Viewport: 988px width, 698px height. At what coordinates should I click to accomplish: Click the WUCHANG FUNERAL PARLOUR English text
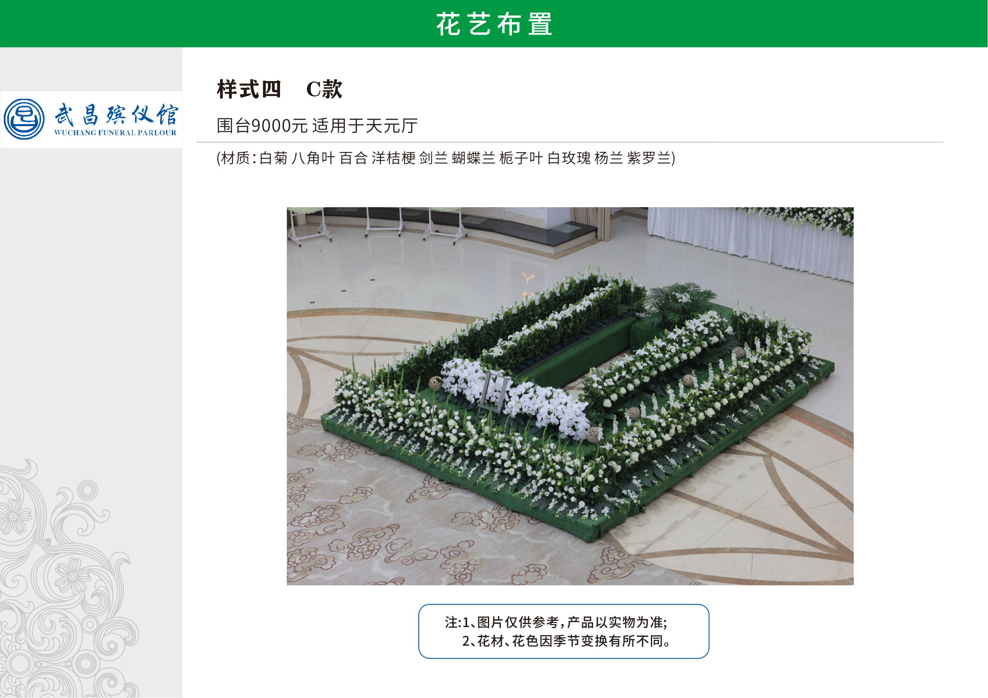pyautogui.click(x=115, y=133)
